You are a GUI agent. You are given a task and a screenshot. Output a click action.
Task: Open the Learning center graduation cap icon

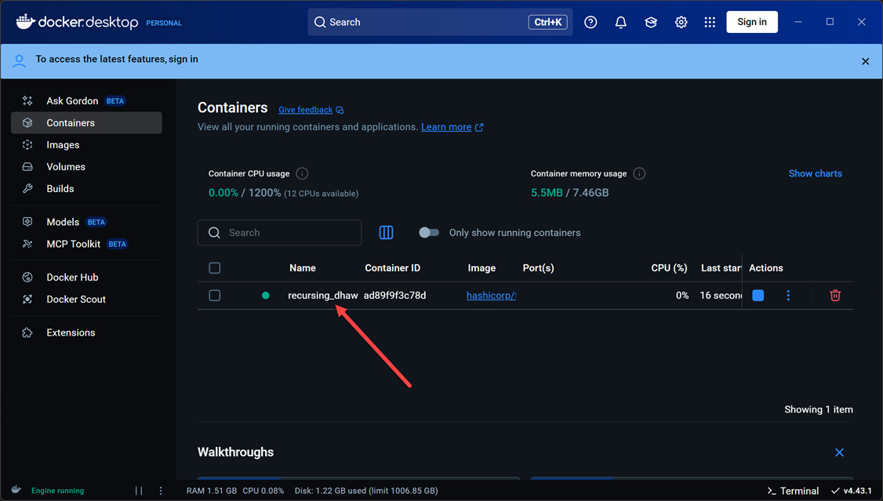[x=651, y=22]
